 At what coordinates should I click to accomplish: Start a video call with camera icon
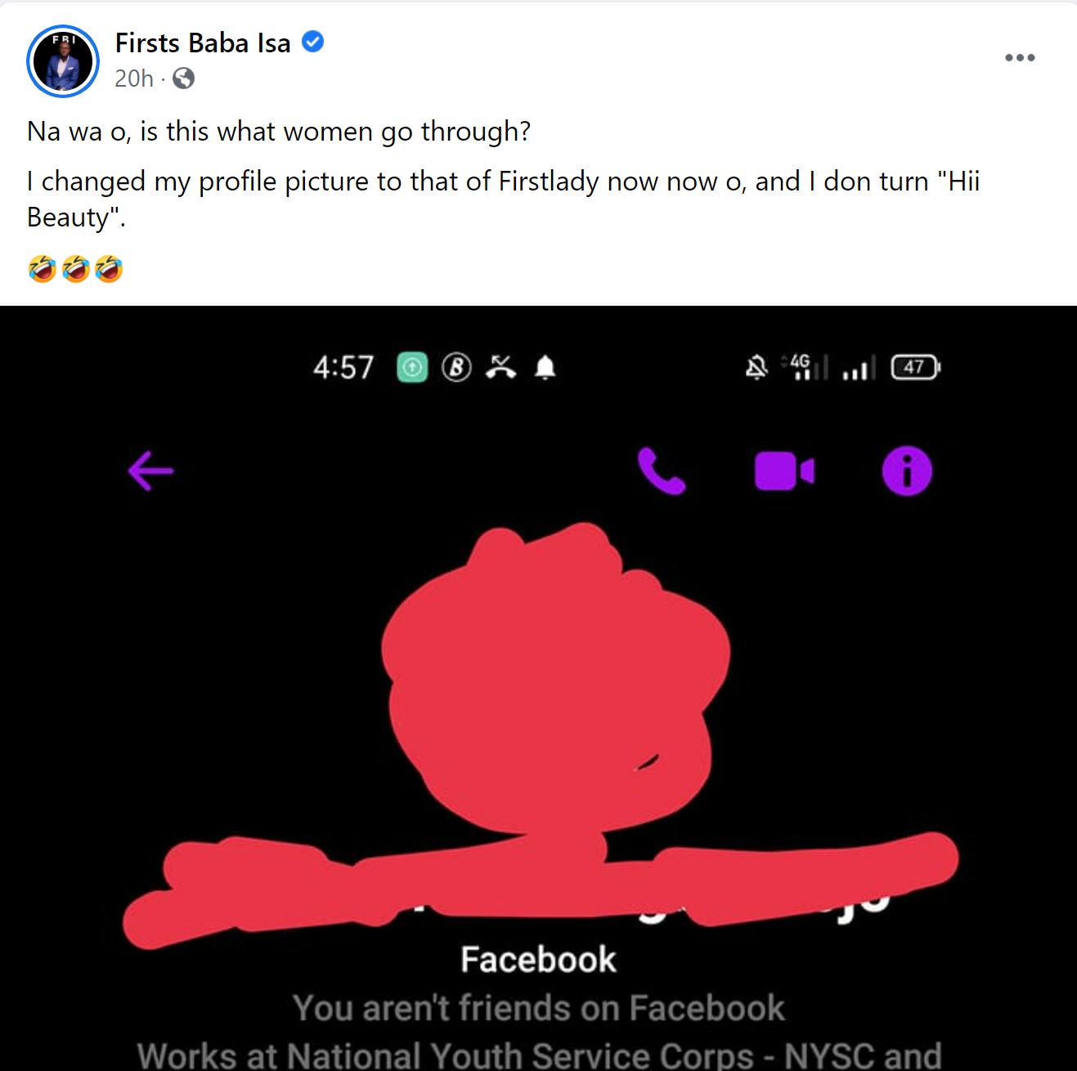(783, 472)
